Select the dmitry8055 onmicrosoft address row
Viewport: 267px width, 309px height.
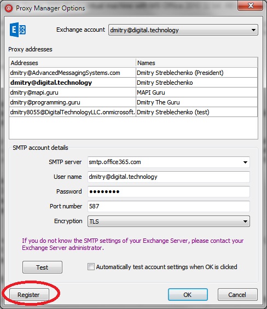(133, 112)
